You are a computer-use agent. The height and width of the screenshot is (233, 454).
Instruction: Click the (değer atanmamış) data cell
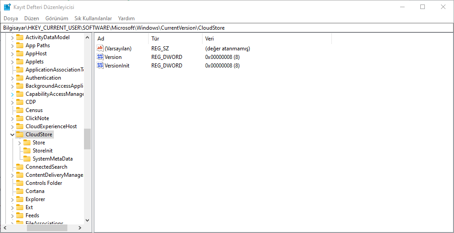(x=228, y=49)
